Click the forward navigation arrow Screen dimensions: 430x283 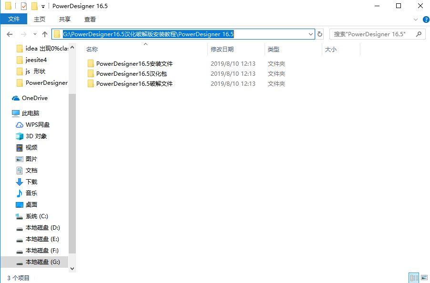click(24, 34)
